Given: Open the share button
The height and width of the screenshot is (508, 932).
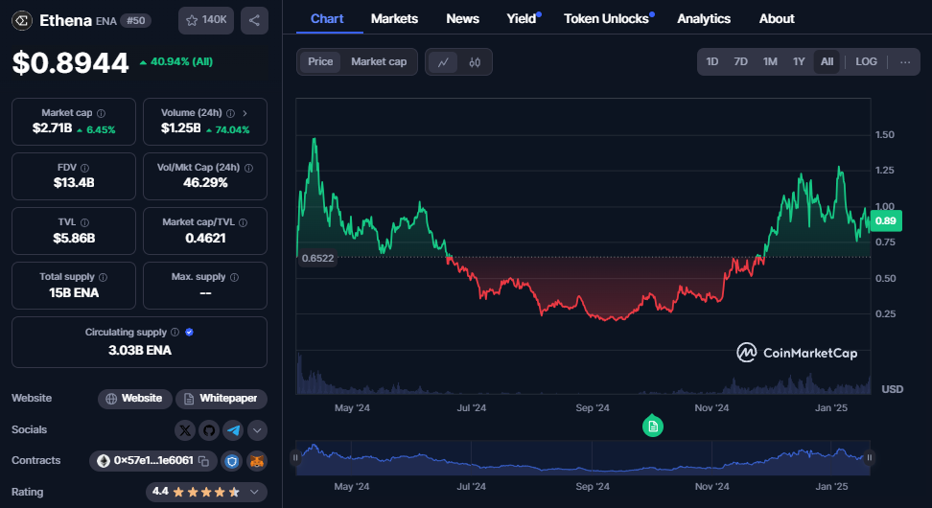Looking at the screenshot, I should pos(254,20).
